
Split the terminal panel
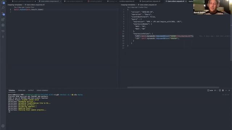220,90
